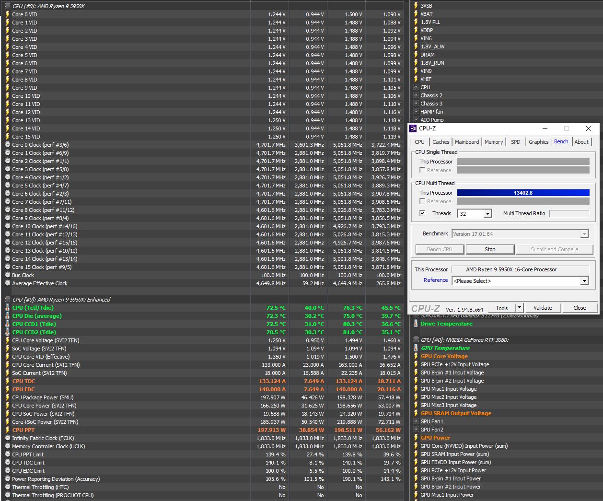
Task: Click the lightning icon beside GPU Core Voltage
Action: [x=416, y=356]
